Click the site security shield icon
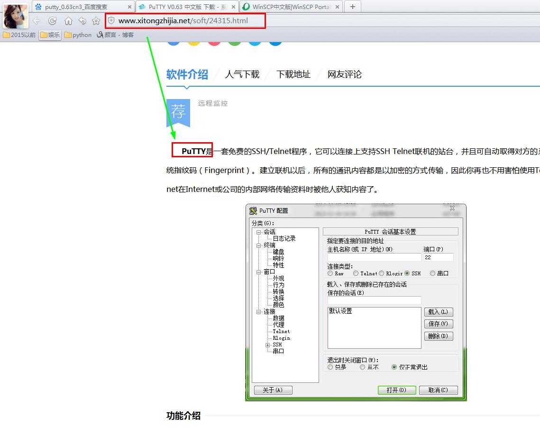The image size is (540, 435). coord(111,21)
